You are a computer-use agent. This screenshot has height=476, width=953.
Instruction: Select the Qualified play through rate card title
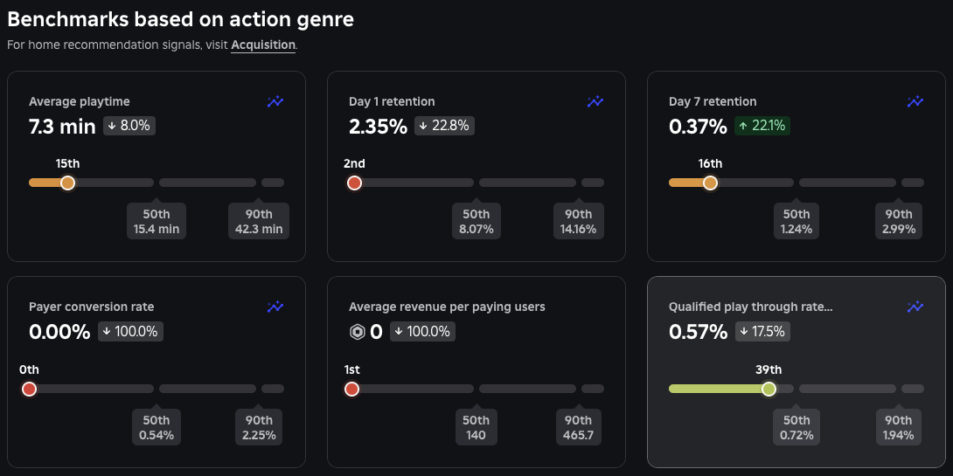[750, 307]
